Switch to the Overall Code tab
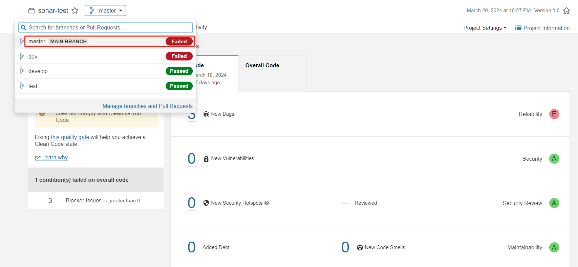This screenshot has width=578, height=267. pos(262,66)
